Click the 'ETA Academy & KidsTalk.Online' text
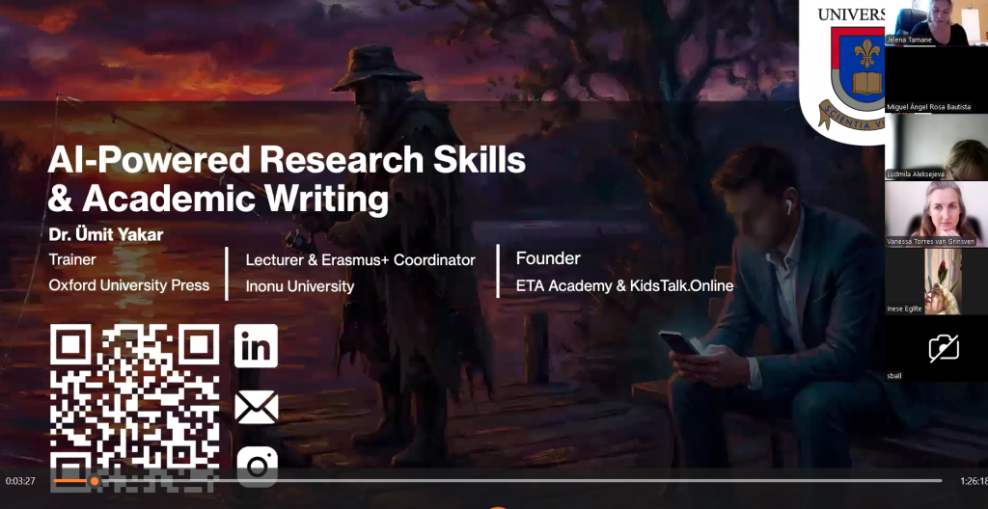The width and height of the screenshot is (988, 509). coord(624,286)
